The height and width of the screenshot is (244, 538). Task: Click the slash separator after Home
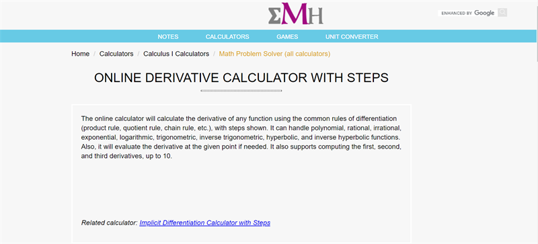[x=94, y=54]
